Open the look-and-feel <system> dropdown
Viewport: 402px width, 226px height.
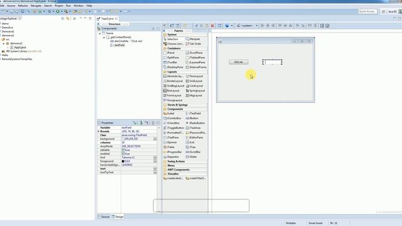point(247,26)
